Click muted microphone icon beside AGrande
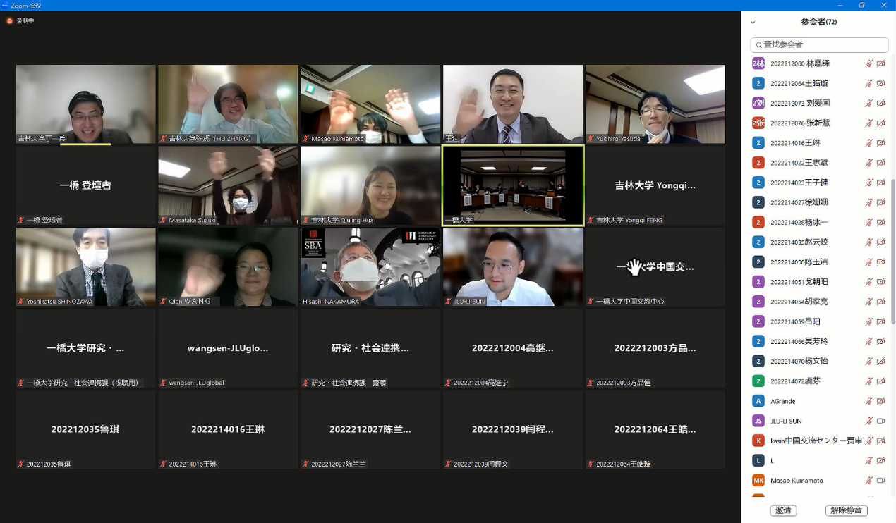Image resolution: width=896 pixels, height=523 pixels. pyautogui.click(x=869, y=401)
